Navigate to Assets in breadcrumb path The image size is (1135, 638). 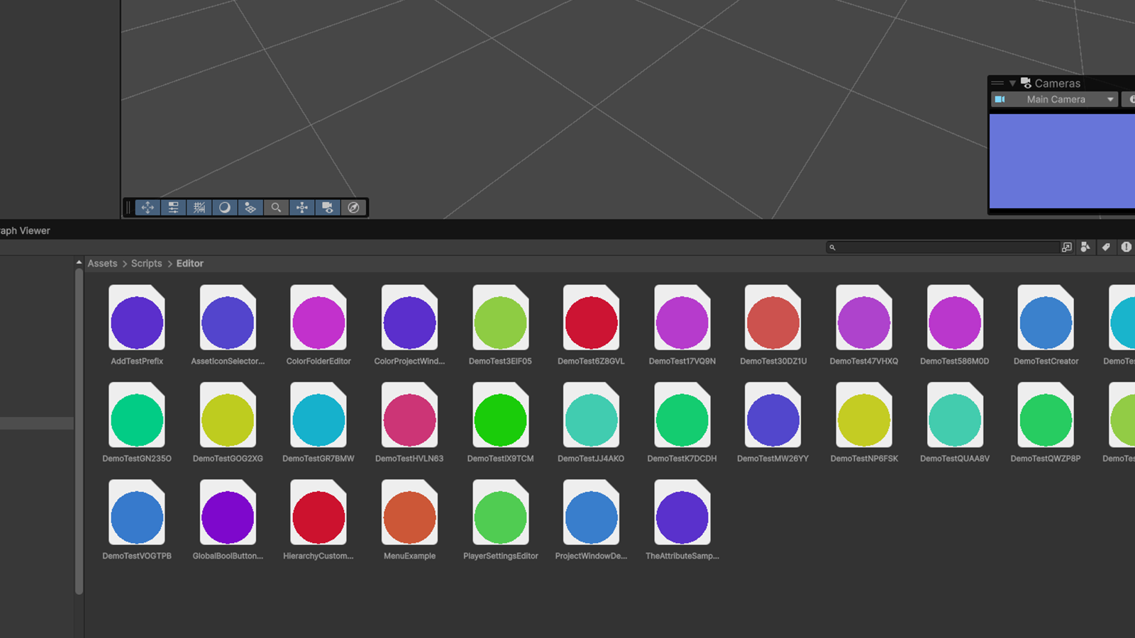pos(102,264)
